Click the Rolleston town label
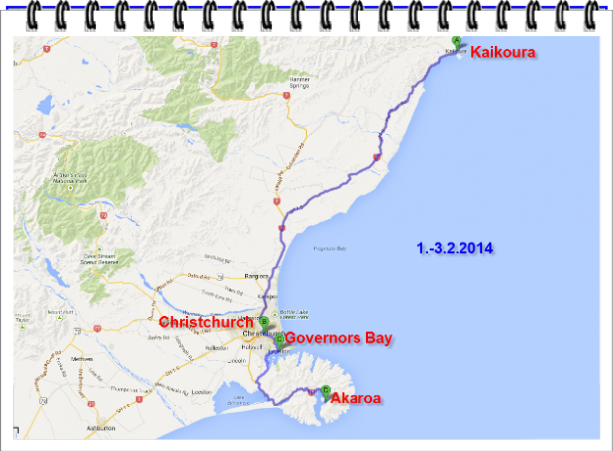Viewport: 613px width, 451px height. tap(216, 348)
